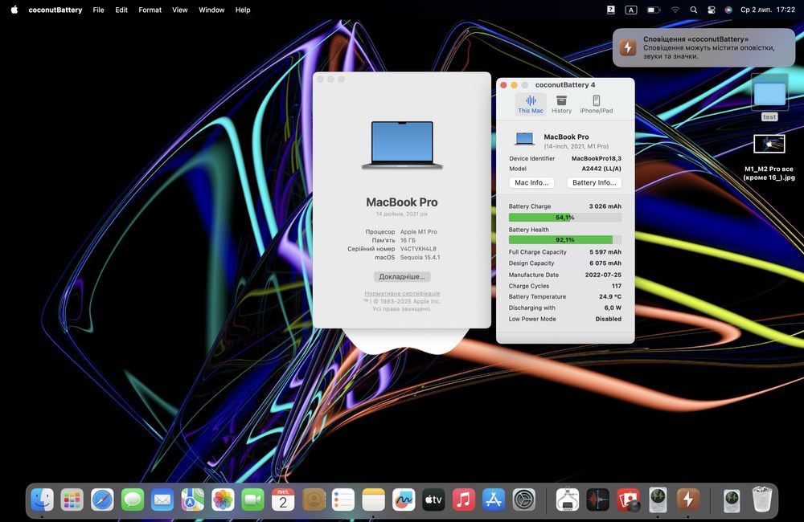The image size is (804, 522).
Task: Click the Mac Info... button
Action: [531, 183]
